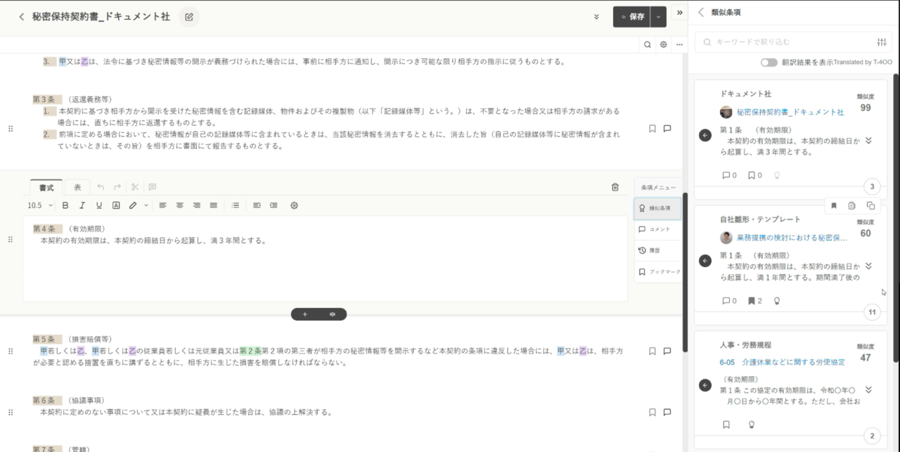900x452 pixels.
Task: Switch to the 表 tab
Action: tap(77, 187)
